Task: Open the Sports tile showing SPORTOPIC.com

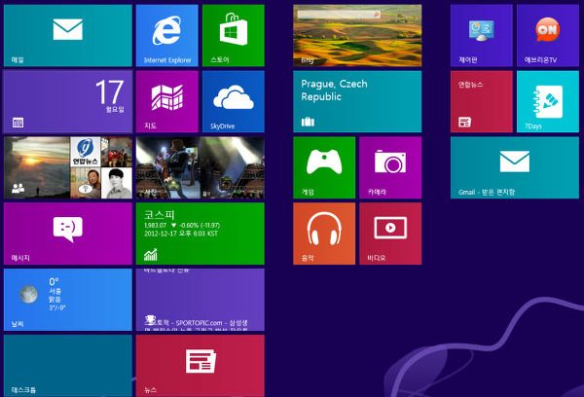Action: coord(201,300)
